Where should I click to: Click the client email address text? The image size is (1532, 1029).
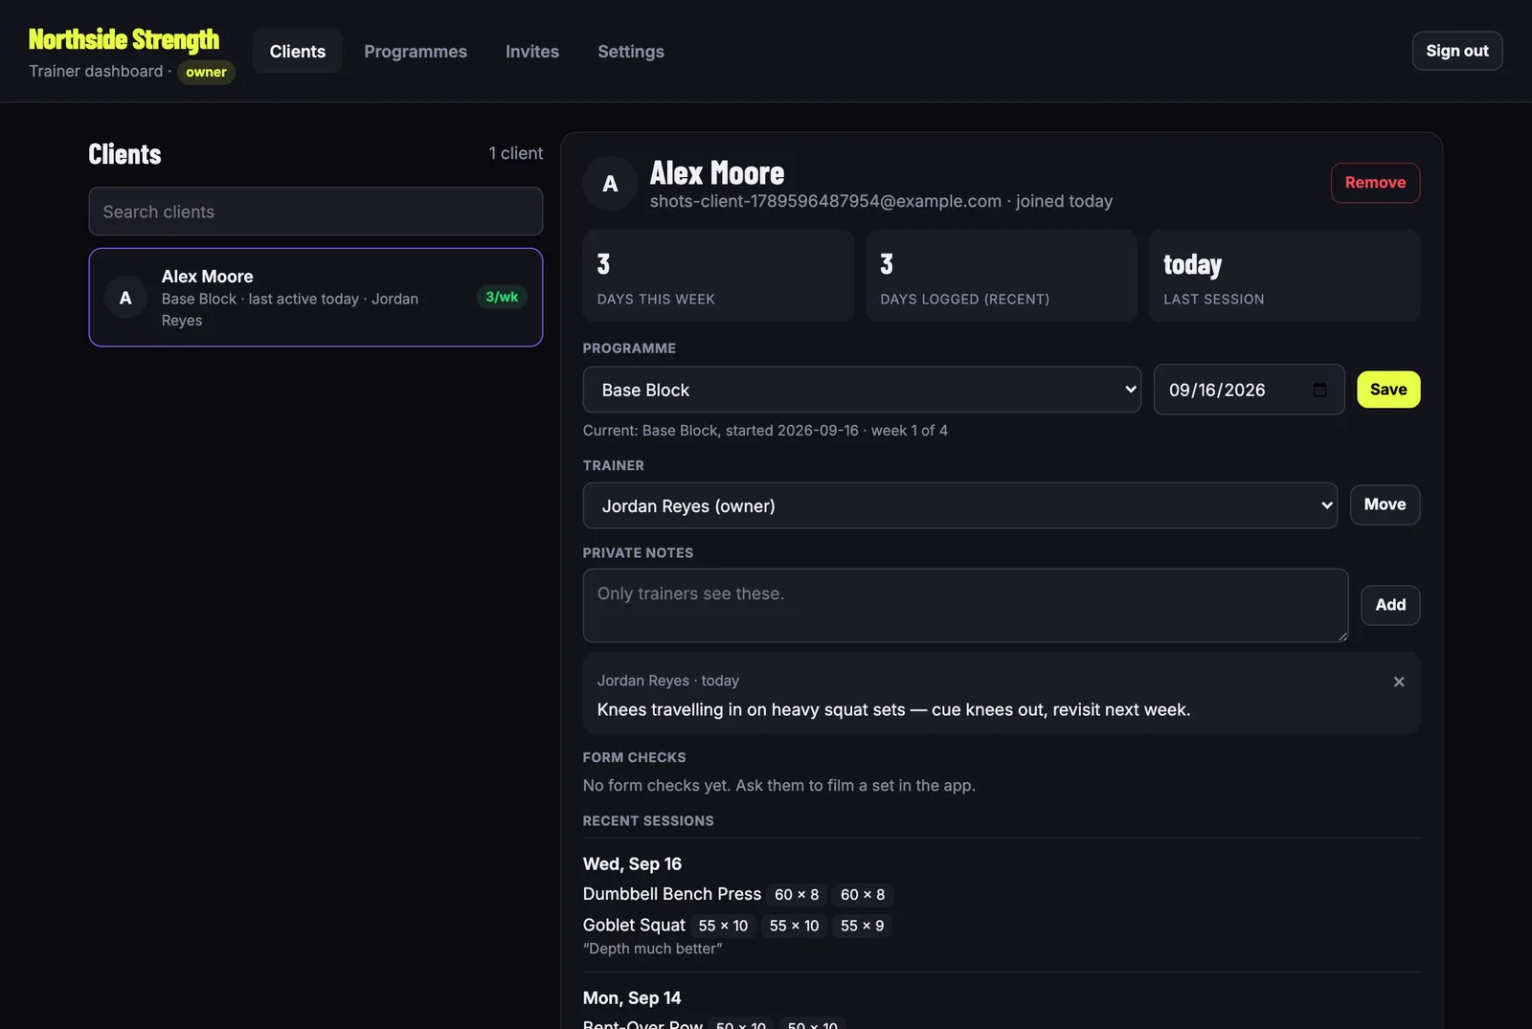click(x=825, y=201)
